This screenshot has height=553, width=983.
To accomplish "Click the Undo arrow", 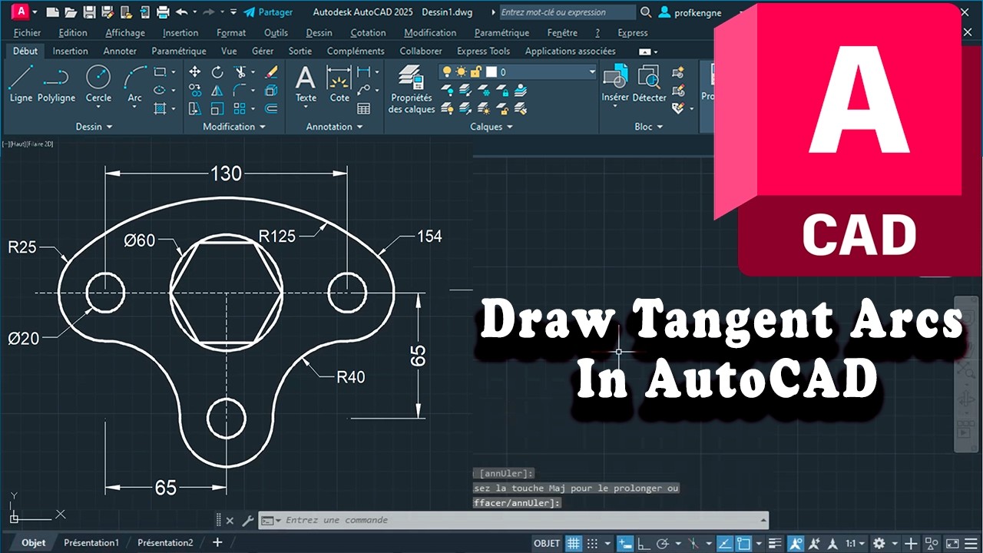I will 182,12.
